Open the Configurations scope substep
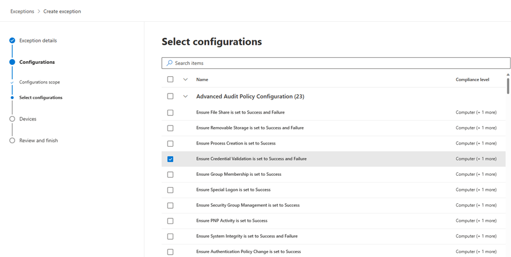This screenshot has width=511, height=257. [x=39, y=82]
